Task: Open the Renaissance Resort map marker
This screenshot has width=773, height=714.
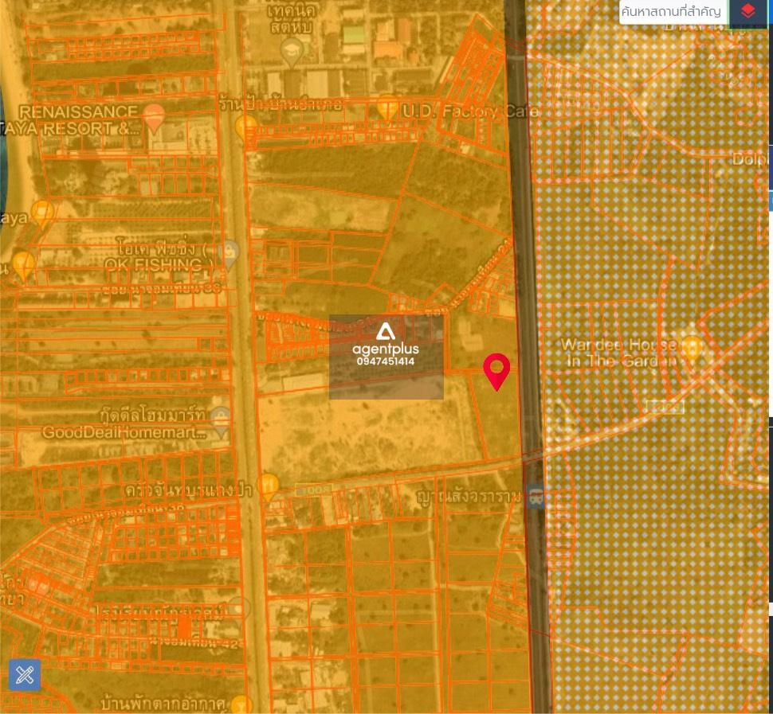Action: click(153, 119)
